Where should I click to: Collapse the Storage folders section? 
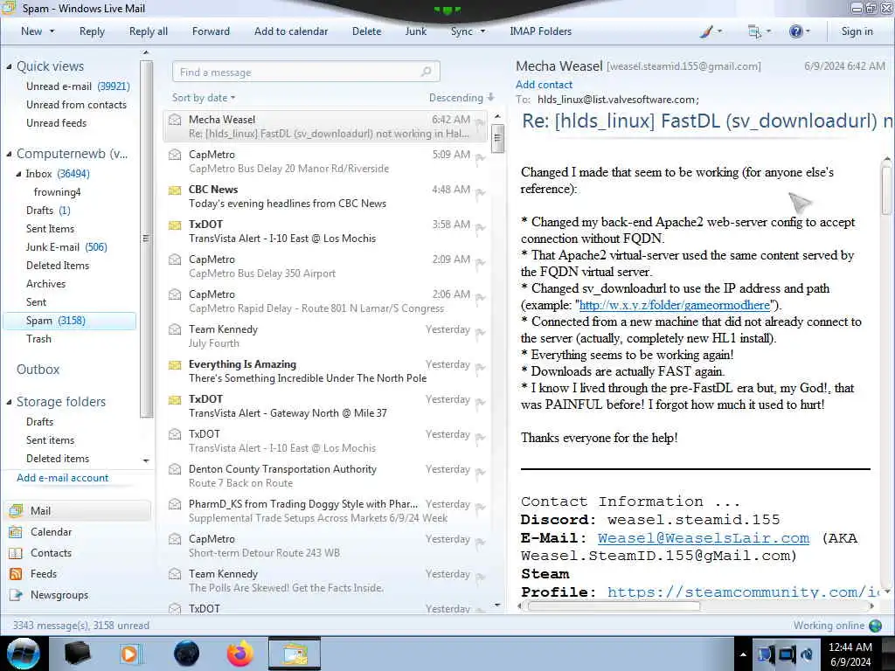pyautogui.click(x=9, y=402)
